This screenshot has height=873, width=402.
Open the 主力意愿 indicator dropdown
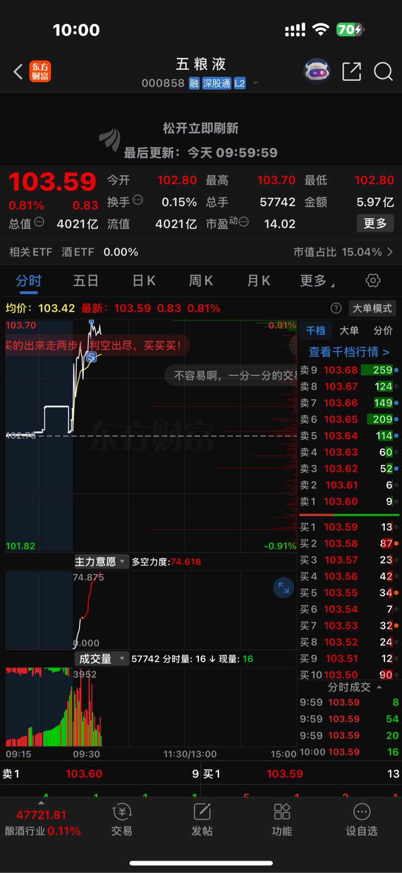pos(101,562)
